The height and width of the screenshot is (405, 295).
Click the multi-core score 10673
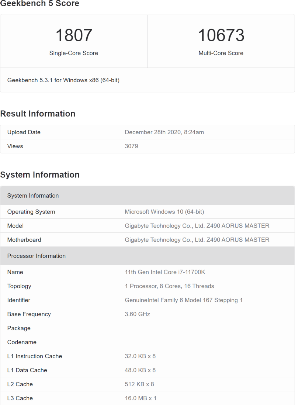click(x=221, y=35)
